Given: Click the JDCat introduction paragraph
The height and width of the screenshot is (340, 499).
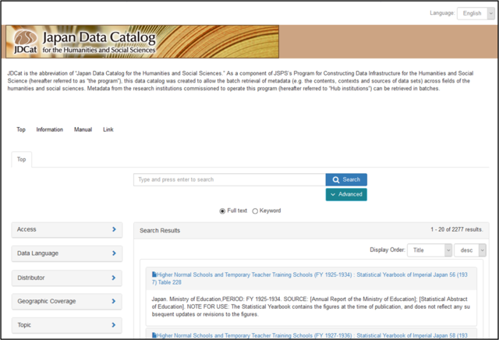Looking at the screenshot, I should tap(241, 81).
